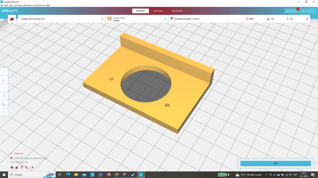
Task: Open Mail app from taskbar
Action: [x=84, y=175]
